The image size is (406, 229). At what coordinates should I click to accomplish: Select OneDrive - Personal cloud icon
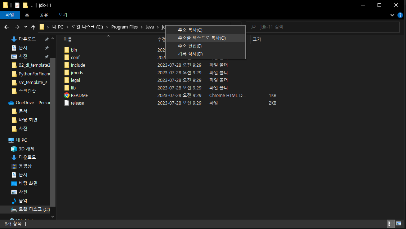(11, 103)
